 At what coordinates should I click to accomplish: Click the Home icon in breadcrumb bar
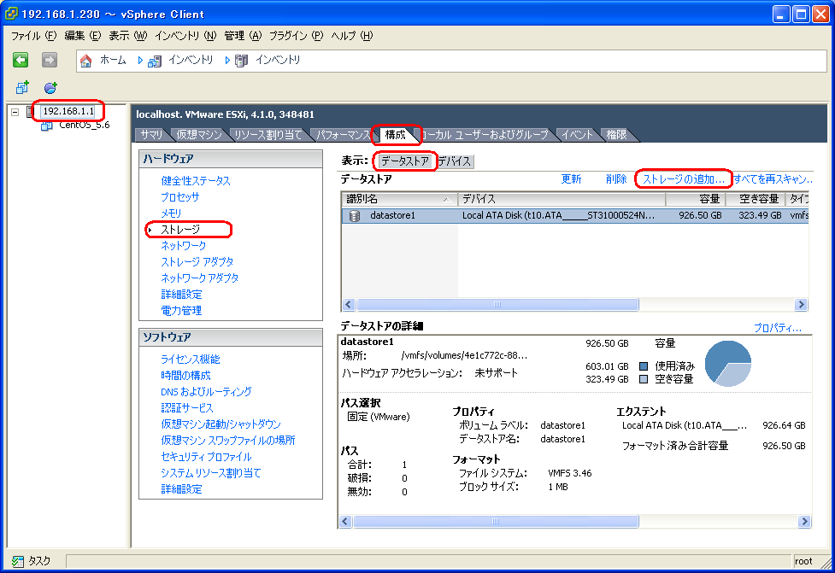point(86,60)
